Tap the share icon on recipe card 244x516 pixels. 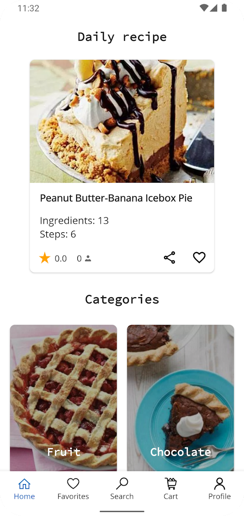[x=169, y=258]
